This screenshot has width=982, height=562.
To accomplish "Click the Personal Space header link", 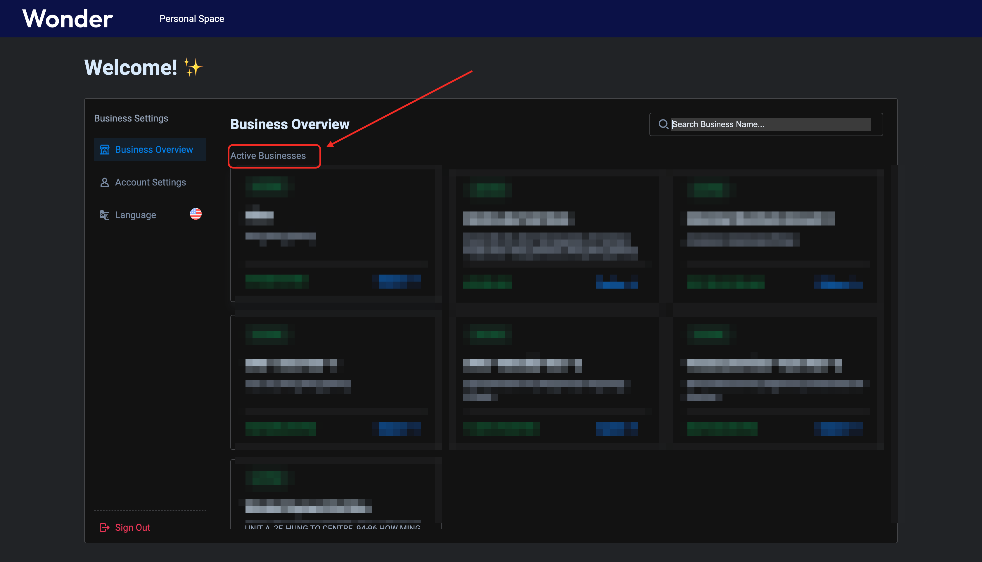I will [191, 18].
